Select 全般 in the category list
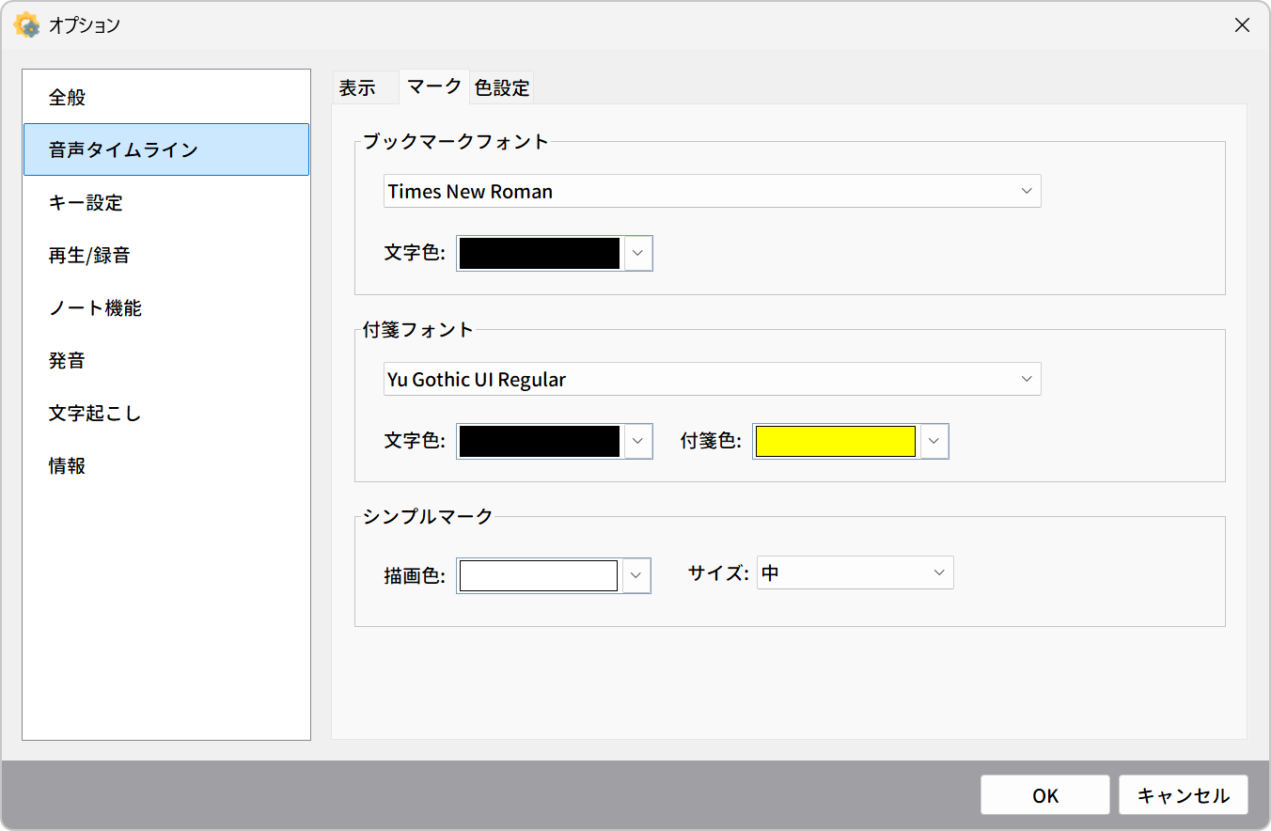 pos(166,97)
